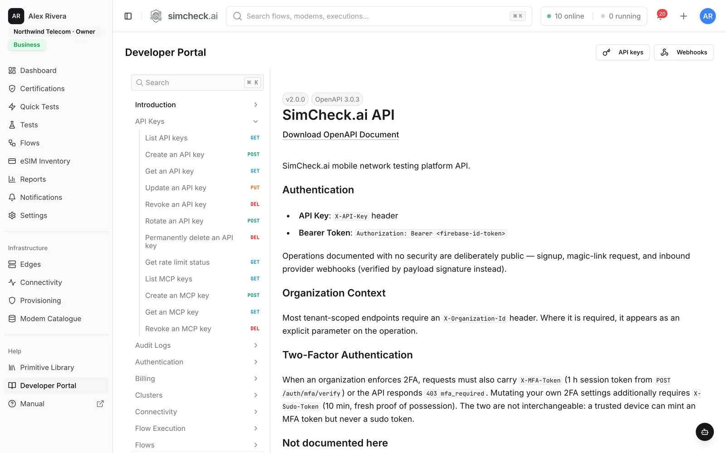The height and width of the screenshot is (453, 726).
Task: Open the AR user avatar menu
Action: pyautogui.click(x=707, y=16)
